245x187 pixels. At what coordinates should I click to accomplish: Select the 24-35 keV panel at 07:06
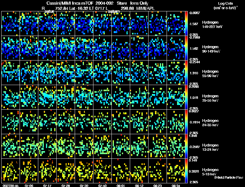(x=29, y=122)
